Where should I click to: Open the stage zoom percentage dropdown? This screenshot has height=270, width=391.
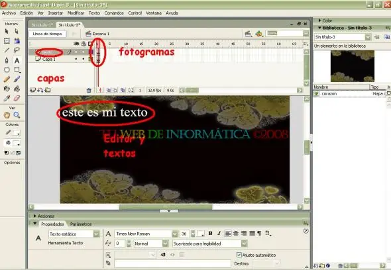click(x=306, y=33)
